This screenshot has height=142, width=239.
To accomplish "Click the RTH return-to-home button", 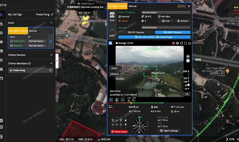I will point(182,6).
